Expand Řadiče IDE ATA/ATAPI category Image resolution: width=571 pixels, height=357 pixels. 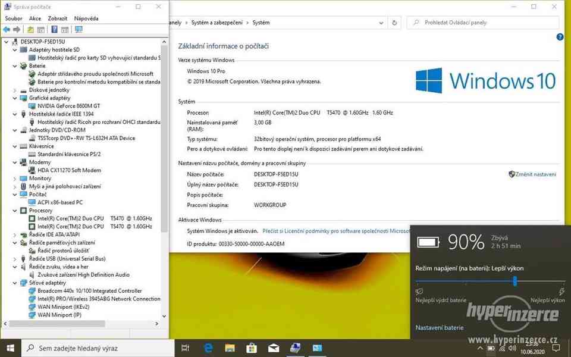pyautogui.click(x=15, y=234)
